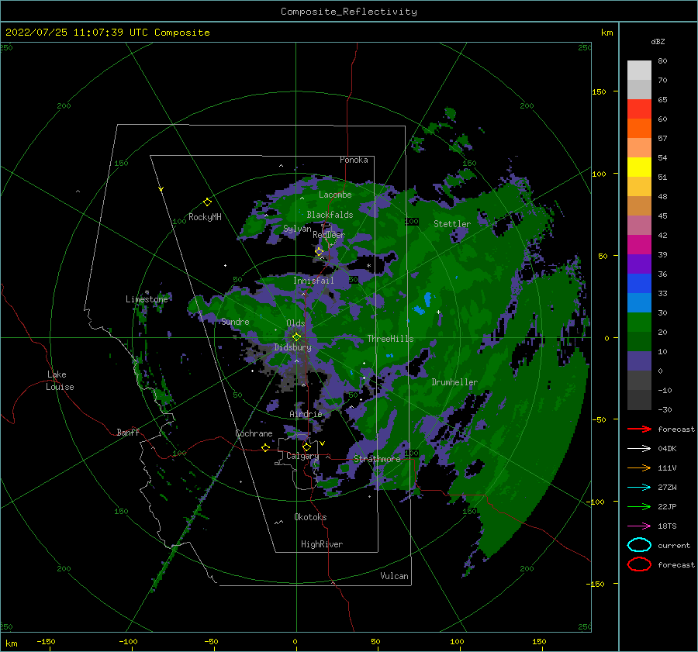
Task: Click the red forecast ellipse icon
Action: 639,564
